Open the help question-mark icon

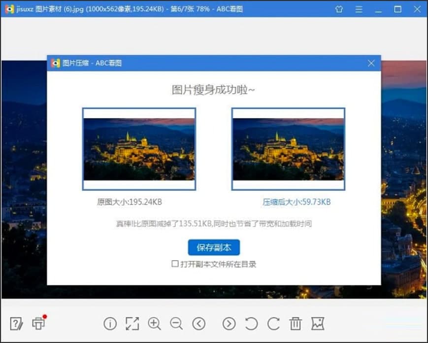pos(16,324)
